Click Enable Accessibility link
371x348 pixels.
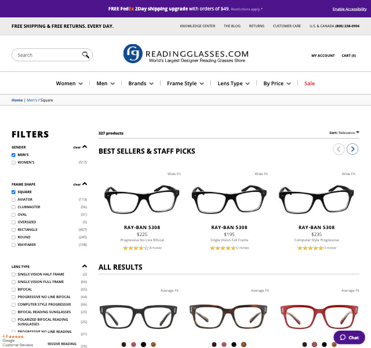pyautogui.click(x=350, y=9)
